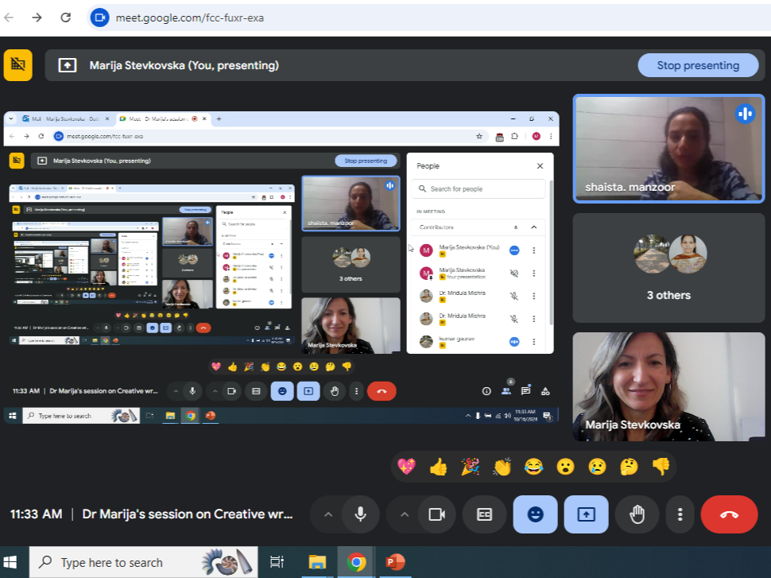
Task: Click the Stop presenting button
Action: (698, 65)
